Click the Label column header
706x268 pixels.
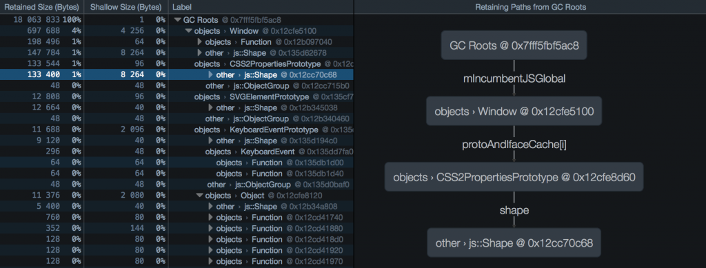point(261,7)
